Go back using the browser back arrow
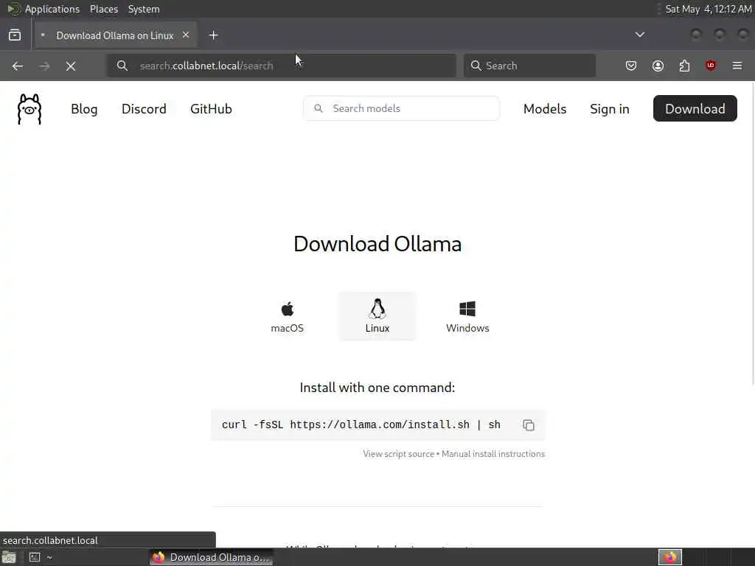Viewport: 755px width, 566px height. point(18,66)
